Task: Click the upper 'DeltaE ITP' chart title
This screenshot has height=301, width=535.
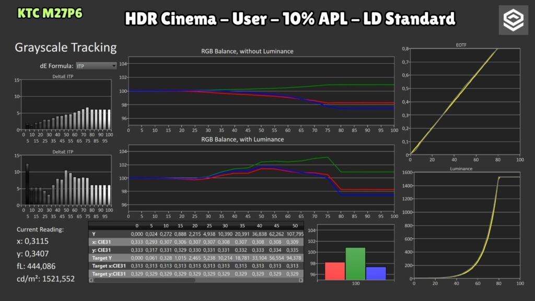Action: tap(63, 76)
